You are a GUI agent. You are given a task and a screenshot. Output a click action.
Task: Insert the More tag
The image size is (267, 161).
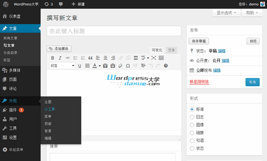click(136, 58)
